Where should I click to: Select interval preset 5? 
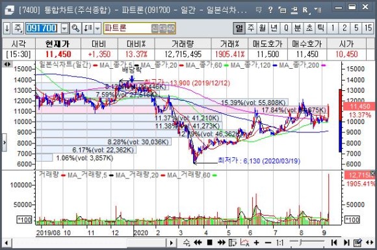coord(356,28)
